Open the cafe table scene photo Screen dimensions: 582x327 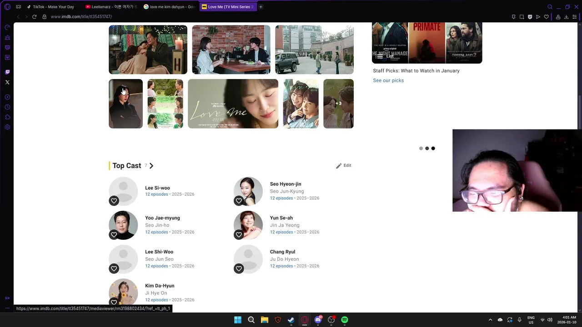(231, 50)
